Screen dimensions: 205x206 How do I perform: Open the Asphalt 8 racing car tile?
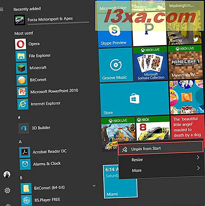click(153, 128)
